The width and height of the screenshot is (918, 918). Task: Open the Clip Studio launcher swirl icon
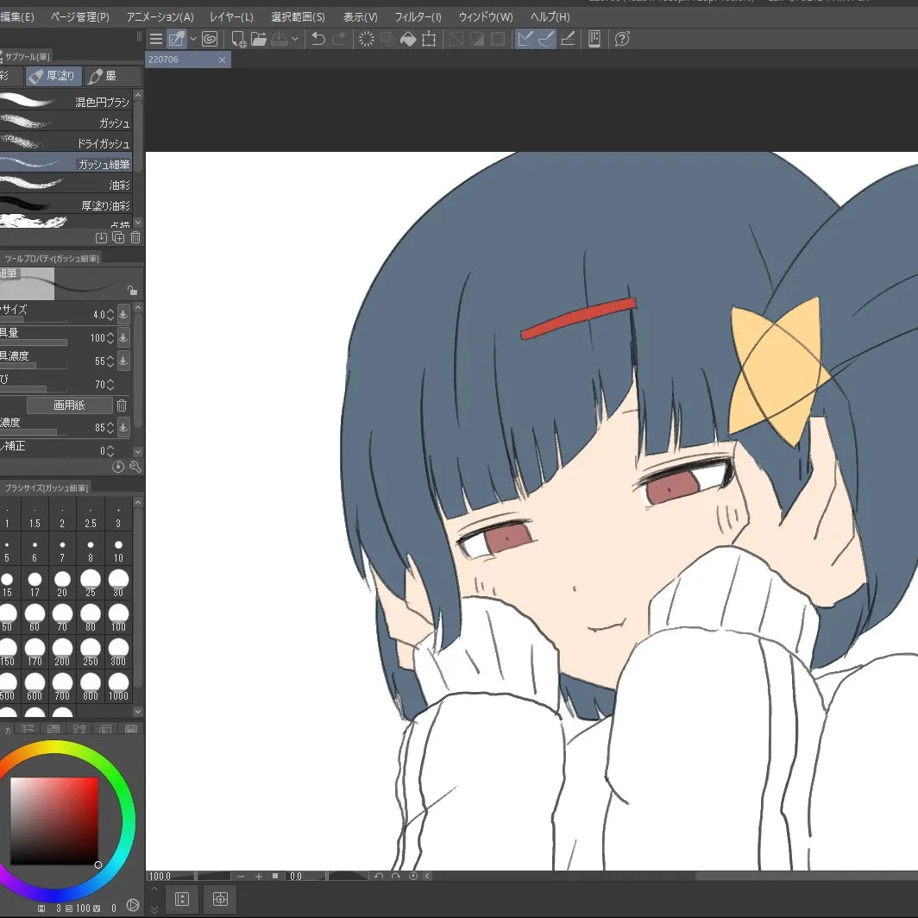(209, 39)
